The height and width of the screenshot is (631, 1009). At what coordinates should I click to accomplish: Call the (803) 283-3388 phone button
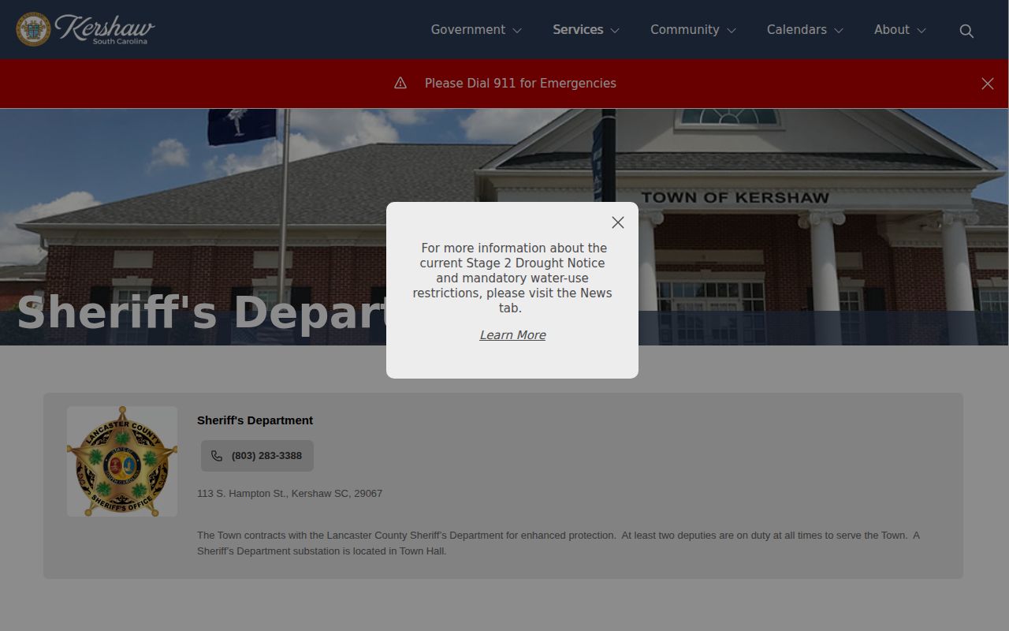pyautogui.click(x=257, y=456)
